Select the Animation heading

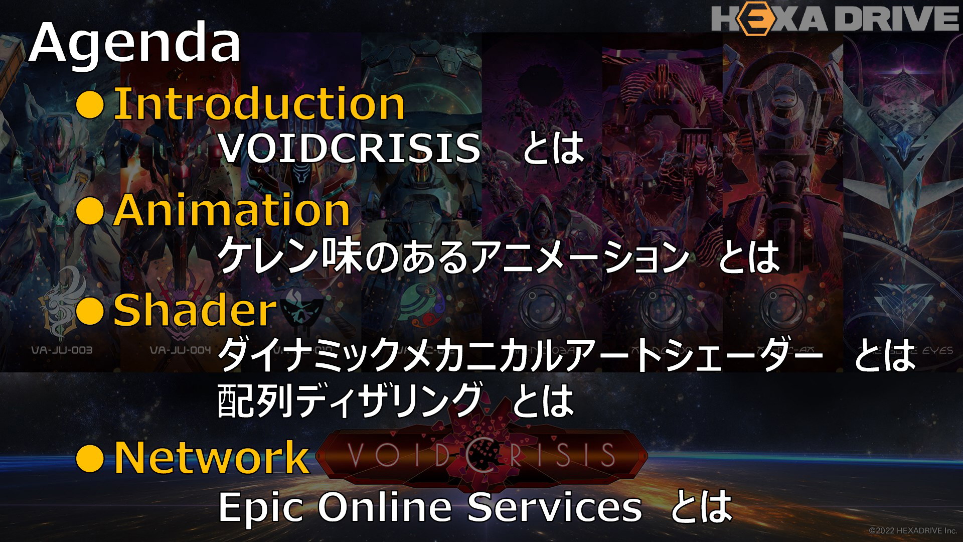pyautogui.click(x=232, y=210)
